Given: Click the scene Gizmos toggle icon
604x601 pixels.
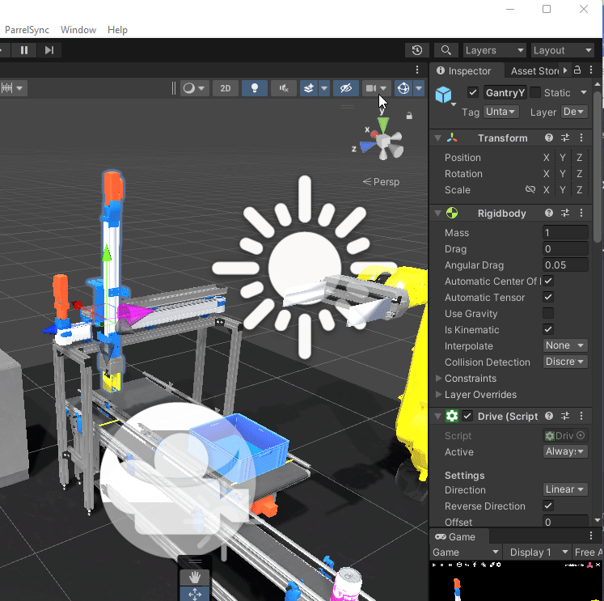Looking at the screenshot, I should (403, 88).
